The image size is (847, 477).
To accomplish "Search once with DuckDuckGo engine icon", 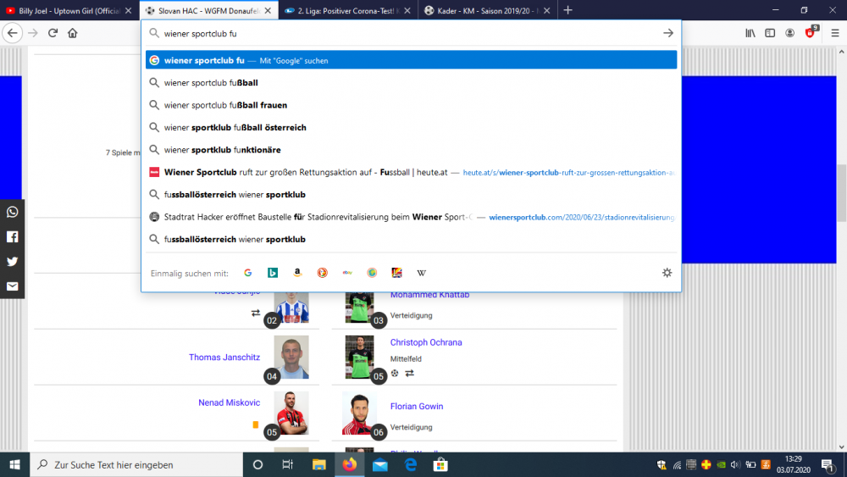I will click(322, 273).
